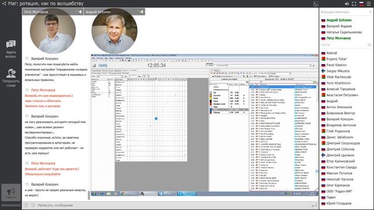Click the chat panel vertical scrollbar
This screenshot has width=374, height=210.
click(89, 195)
